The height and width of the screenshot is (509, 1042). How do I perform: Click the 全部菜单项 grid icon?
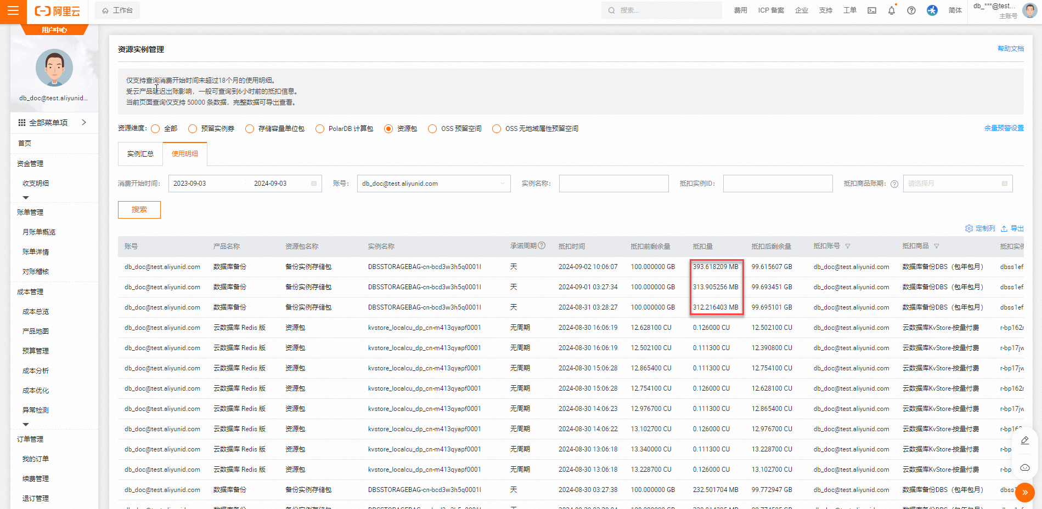click(22, 123)
